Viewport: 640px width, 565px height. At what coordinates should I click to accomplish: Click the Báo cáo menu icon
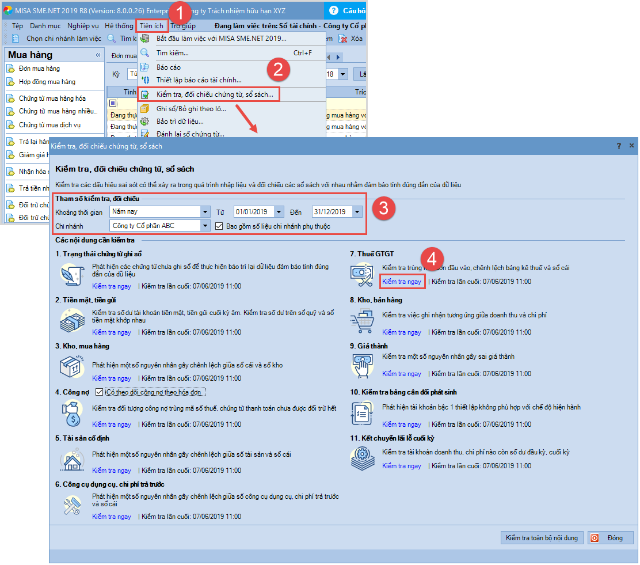(145, 67)
